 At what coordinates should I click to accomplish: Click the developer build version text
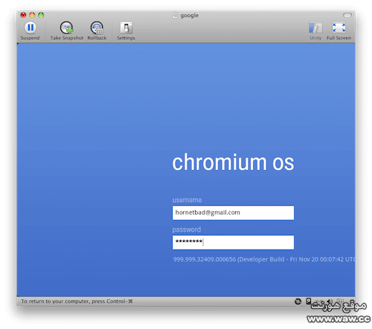coord(264,259)
